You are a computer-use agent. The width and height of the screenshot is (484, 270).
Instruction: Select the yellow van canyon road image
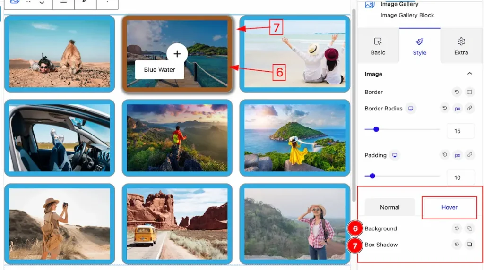pos(177,224)
